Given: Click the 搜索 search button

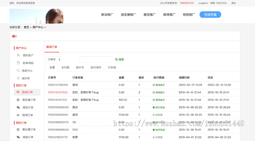Looking at the screenshot, I should tap(120, 60).
